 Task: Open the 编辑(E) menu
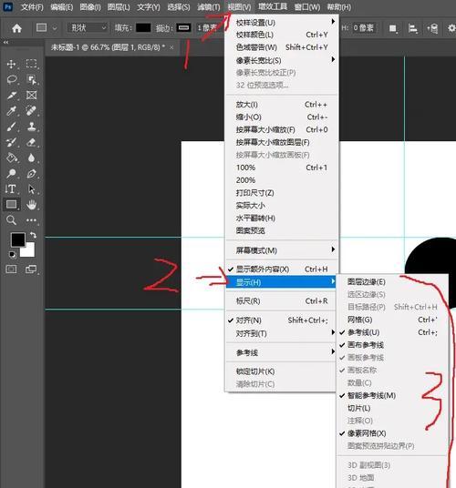click(62, 7)
